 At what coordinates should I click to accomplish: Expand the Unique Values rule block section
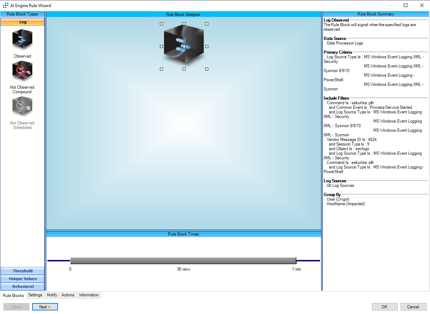click(23, 279)
